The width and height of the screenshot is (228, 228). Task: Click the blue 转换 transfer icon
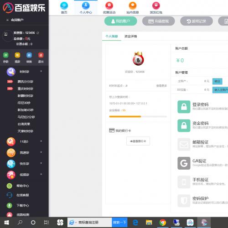point(29,55)
